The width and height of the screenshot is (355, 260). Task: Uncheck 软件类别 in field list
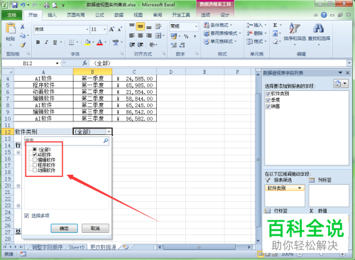coord(268,94)
